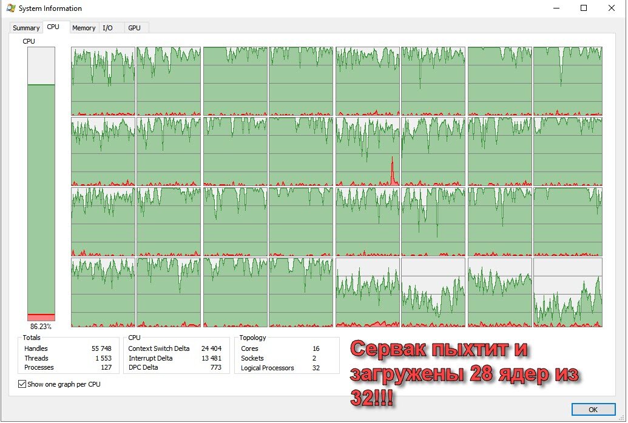Screen dimensions: 628x423
Task: Click the Totals group heading
Action: (32, 338)
